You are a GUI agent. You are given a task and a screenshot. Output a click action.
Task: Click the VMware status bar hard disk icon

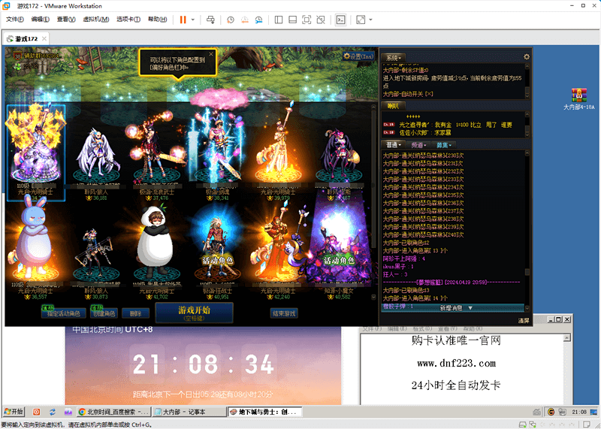point(521,424)
